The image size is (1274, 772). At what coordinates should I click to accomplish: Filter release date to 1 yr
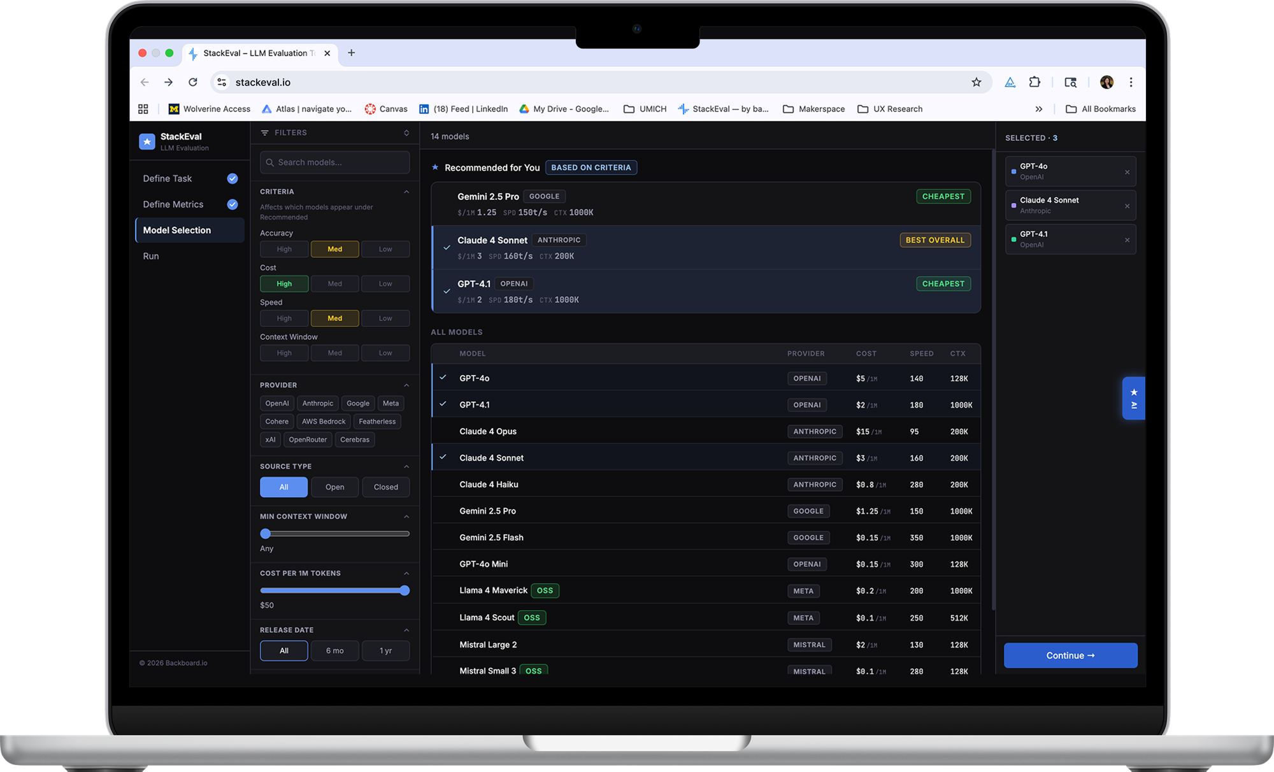tap(386, 651)
